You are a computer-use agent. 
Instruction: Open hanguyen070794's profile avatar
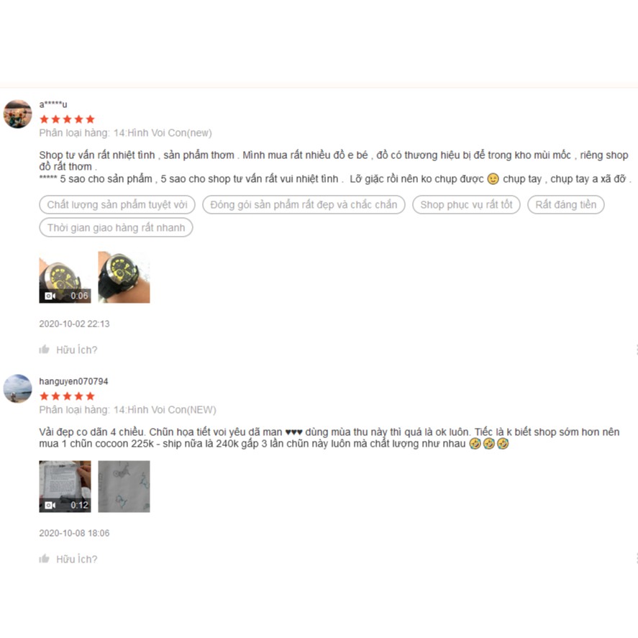pos(17,388)
